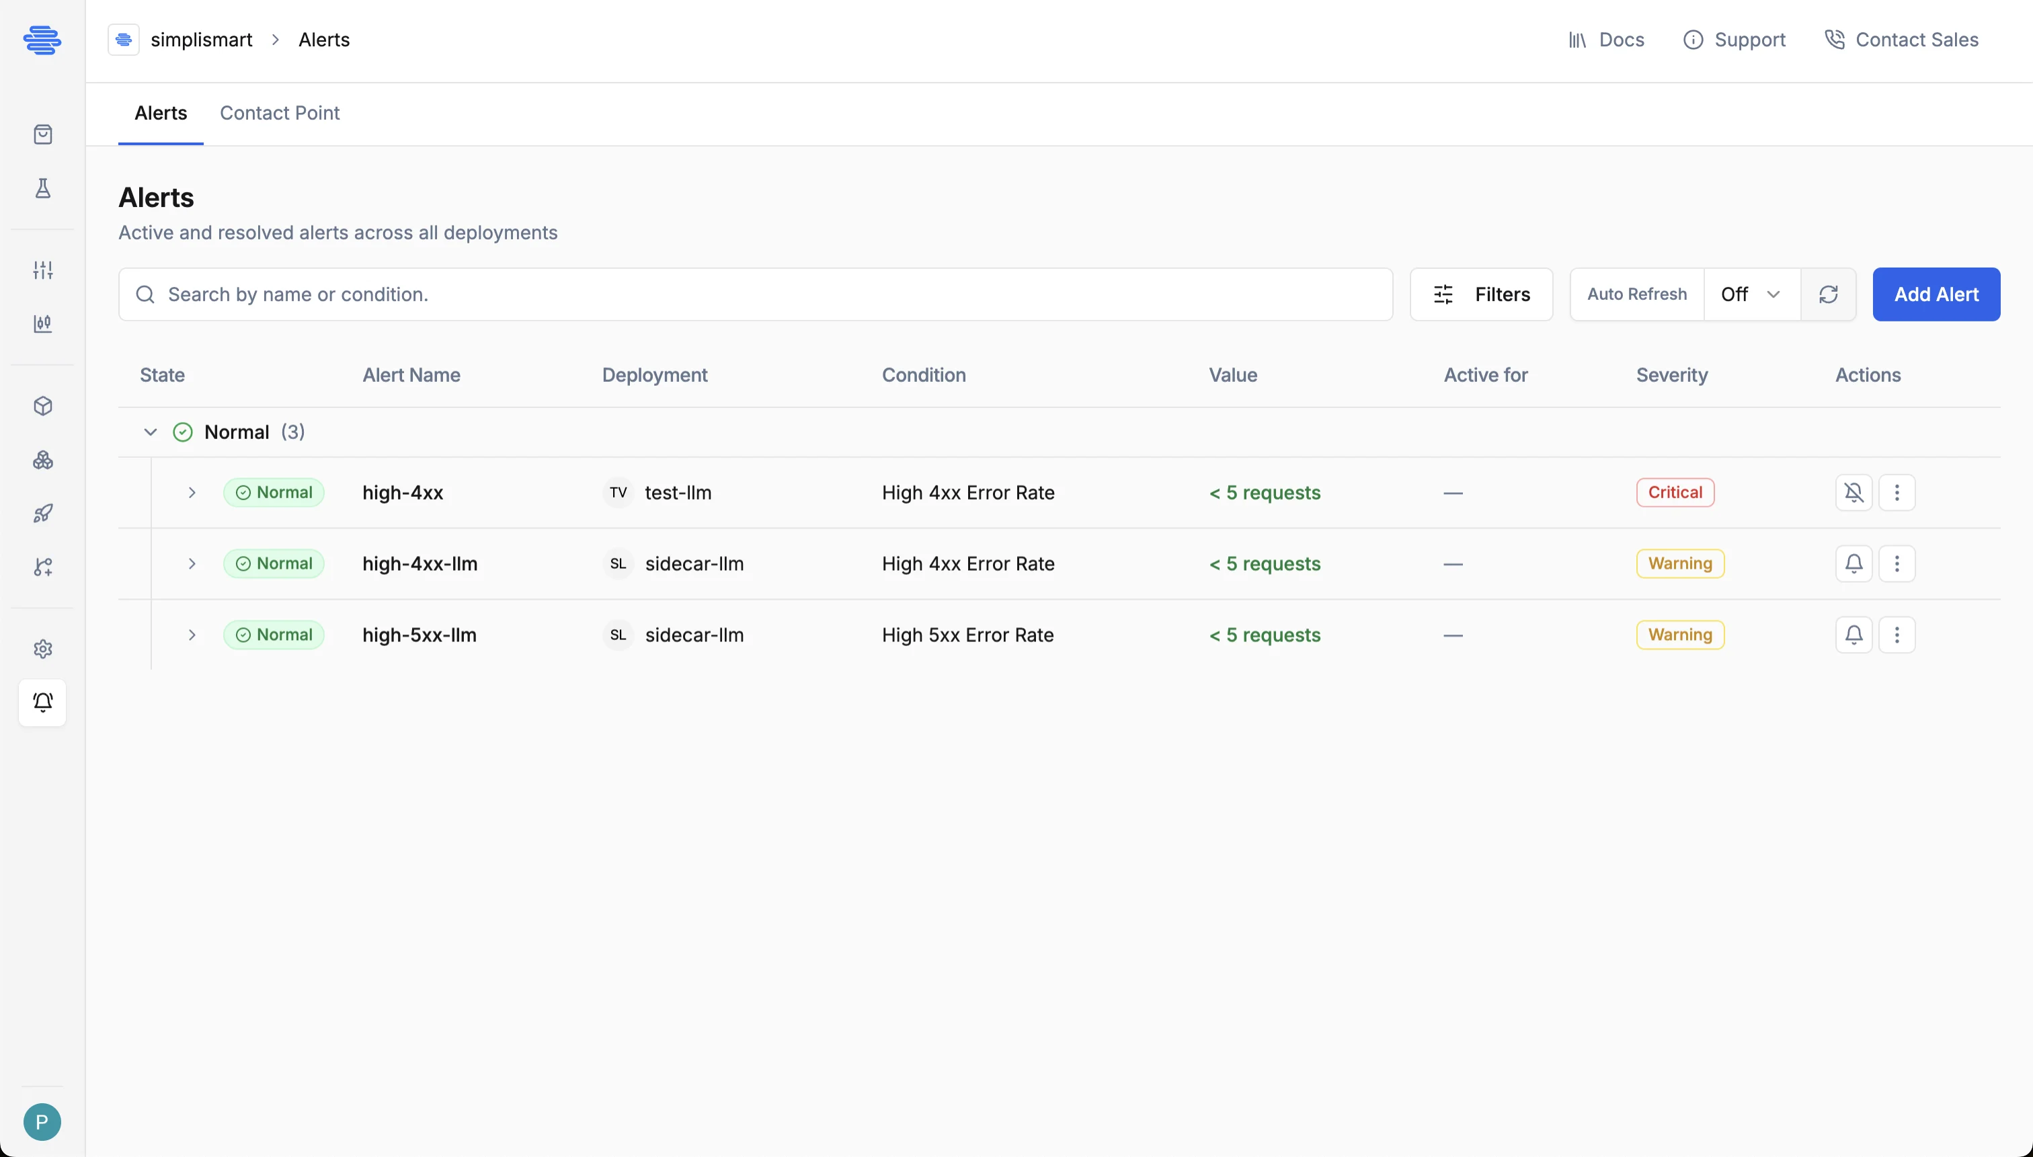Click the Add Alert button
The image size is (2033, 1157).
click(x=1936, y=295)
